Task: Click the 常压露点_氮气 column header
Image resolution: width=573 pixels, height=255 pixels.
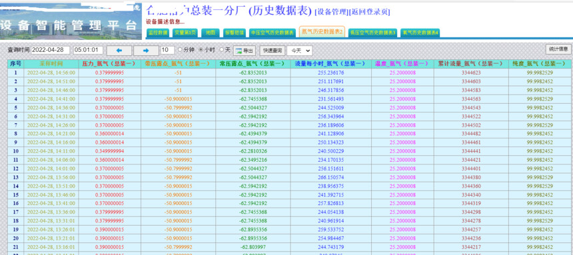Action: tap(253, 63)
